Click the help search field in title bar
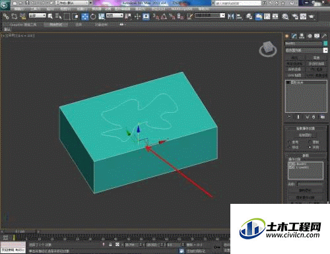Viewport: 330px width, 254px height. pos(238,3)
